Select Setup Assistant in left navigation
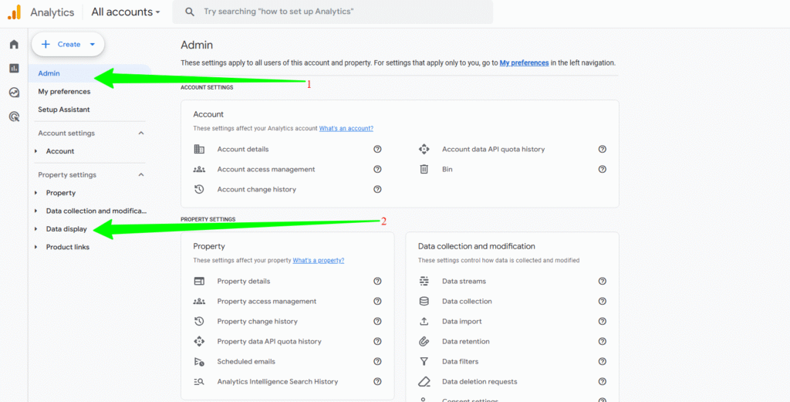Image resolution: width=790 pixels, height=402 pixels. (x=64, y=110)
